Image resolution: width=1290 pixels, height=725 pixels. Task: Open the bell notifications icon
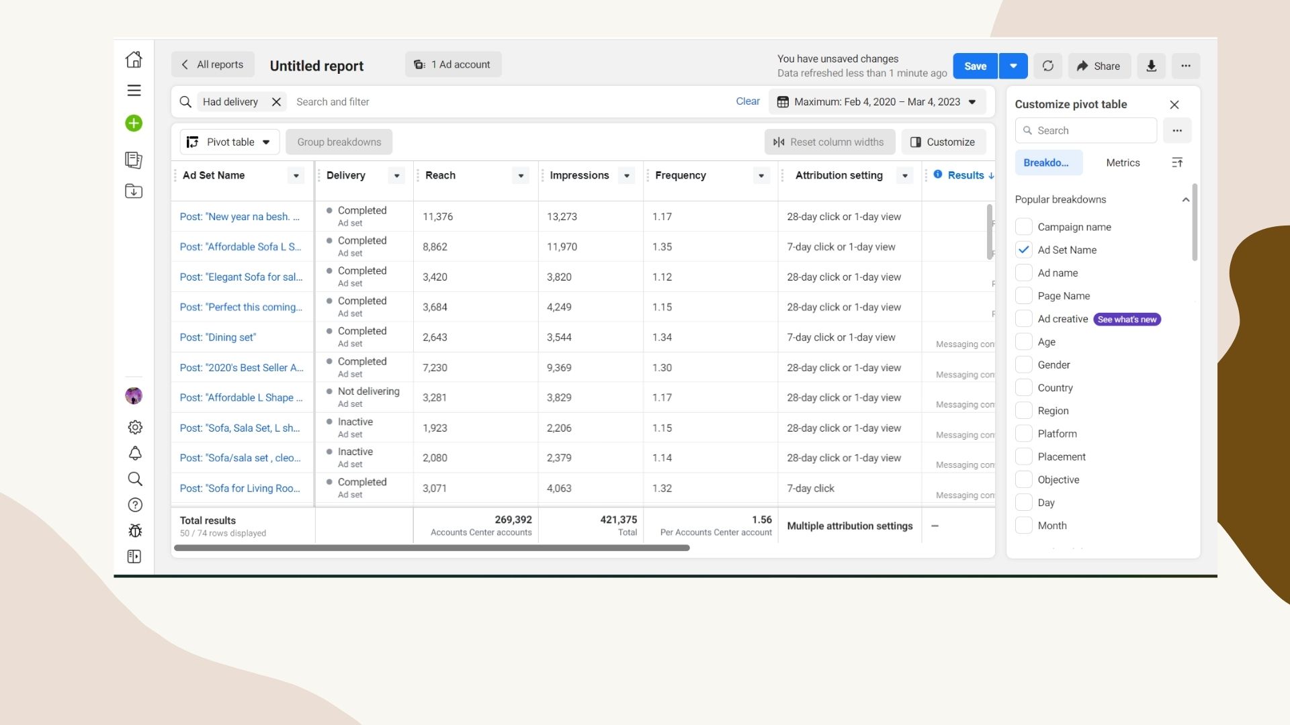click(x=135, y=453)
